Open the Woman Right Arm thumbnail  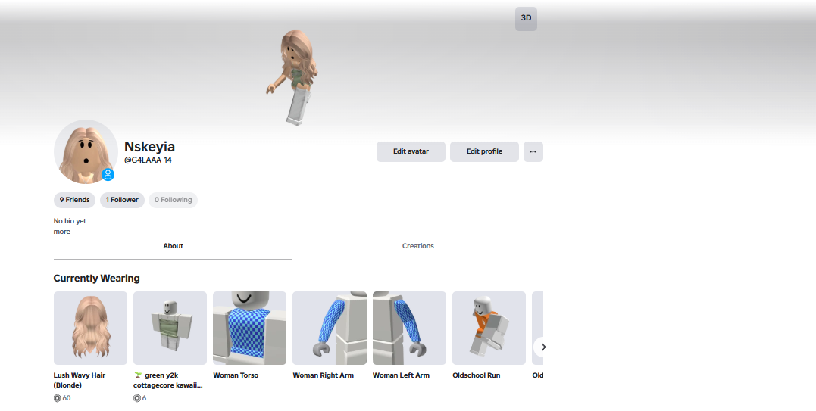click(330, 328)
